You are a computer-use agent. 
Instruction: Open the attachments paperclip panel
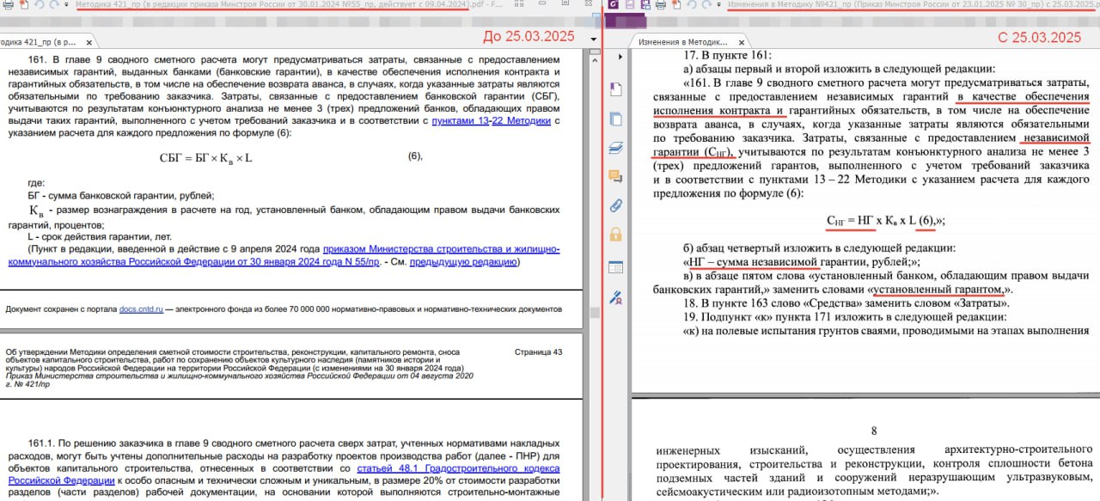(x=615, y=206)
